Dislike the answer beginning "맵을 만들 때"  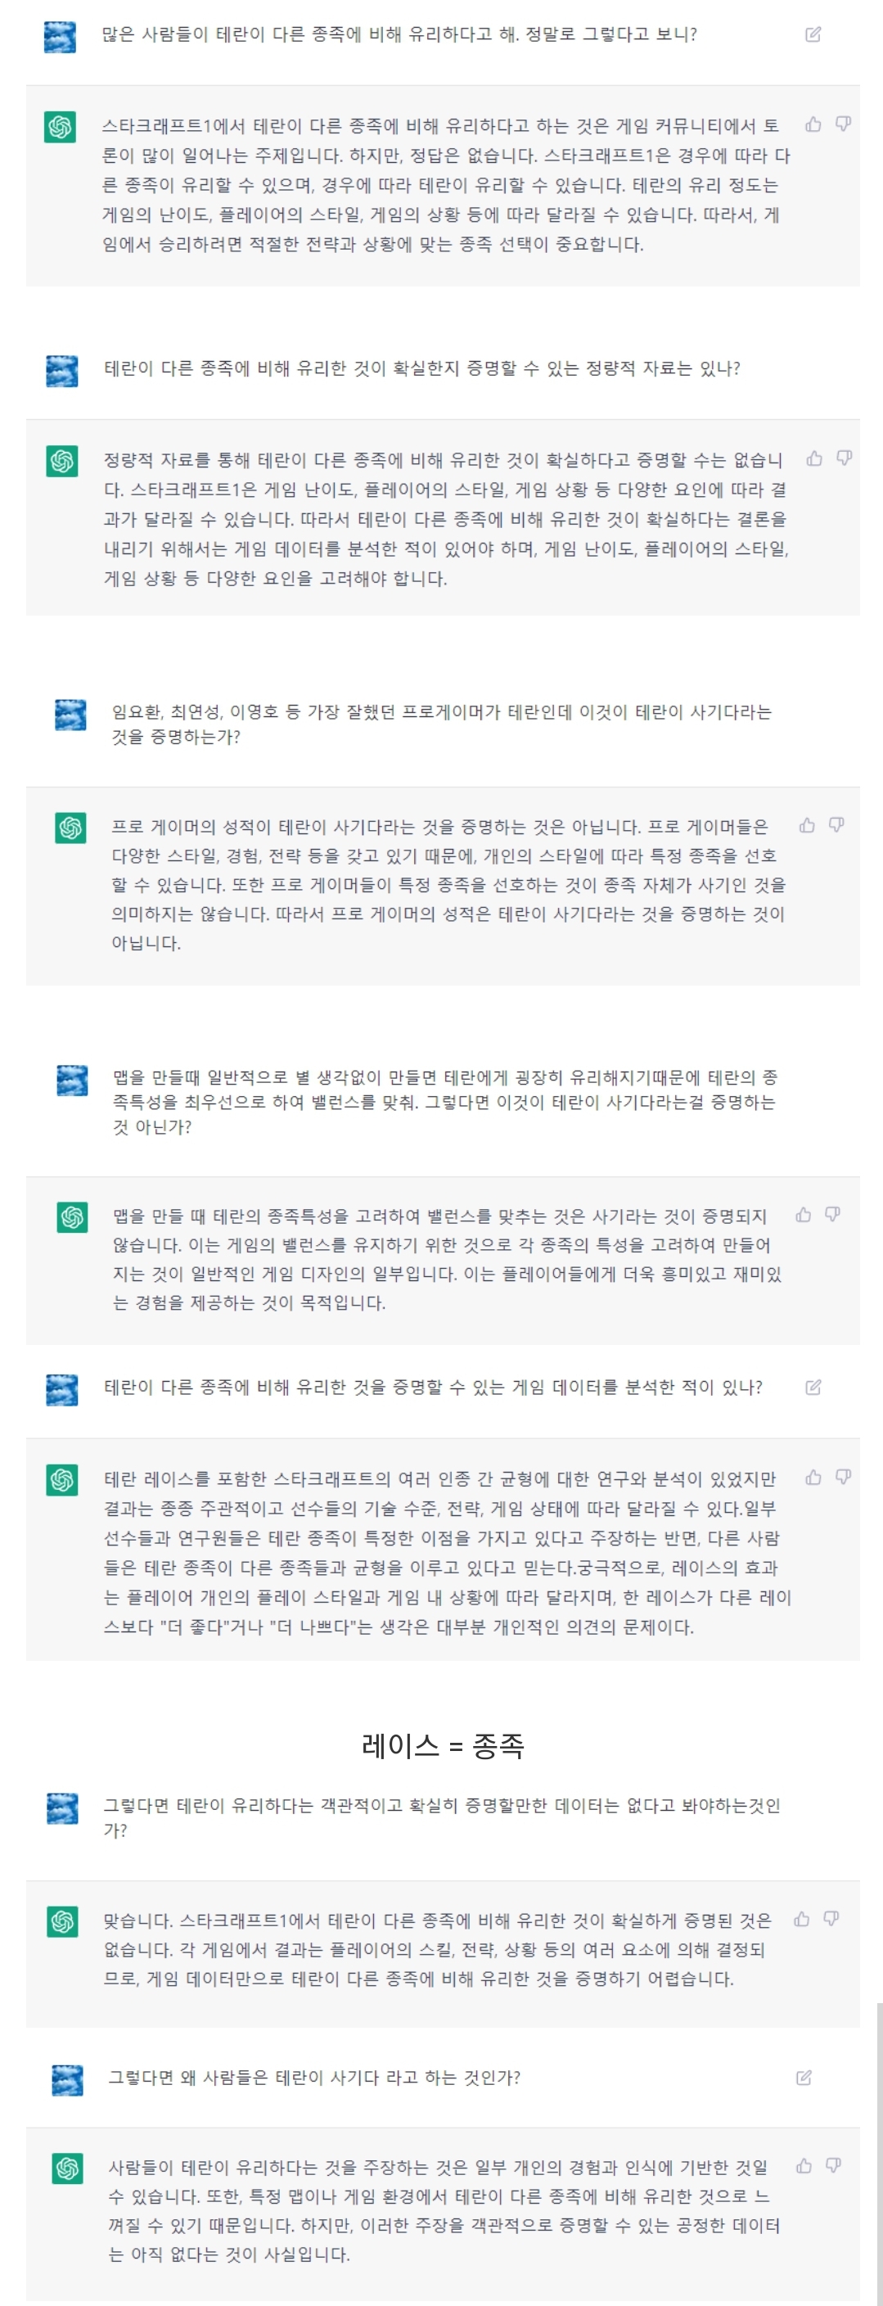pyautogui.click(x=833, y=1215)
